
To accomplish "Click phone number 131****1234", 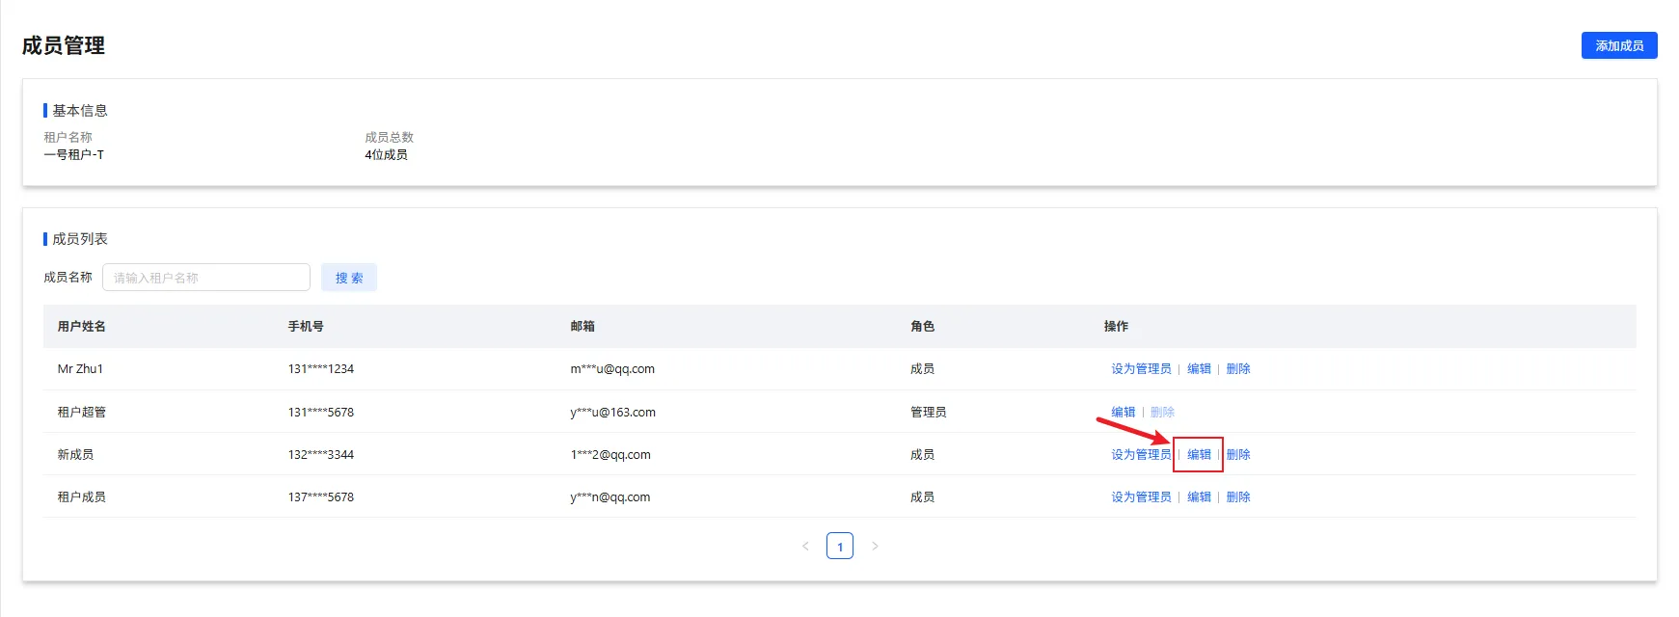I will tap(321, 369).
